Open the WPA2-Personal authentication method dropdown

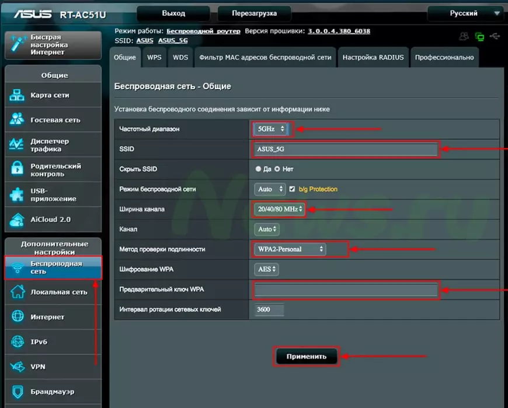290,249
